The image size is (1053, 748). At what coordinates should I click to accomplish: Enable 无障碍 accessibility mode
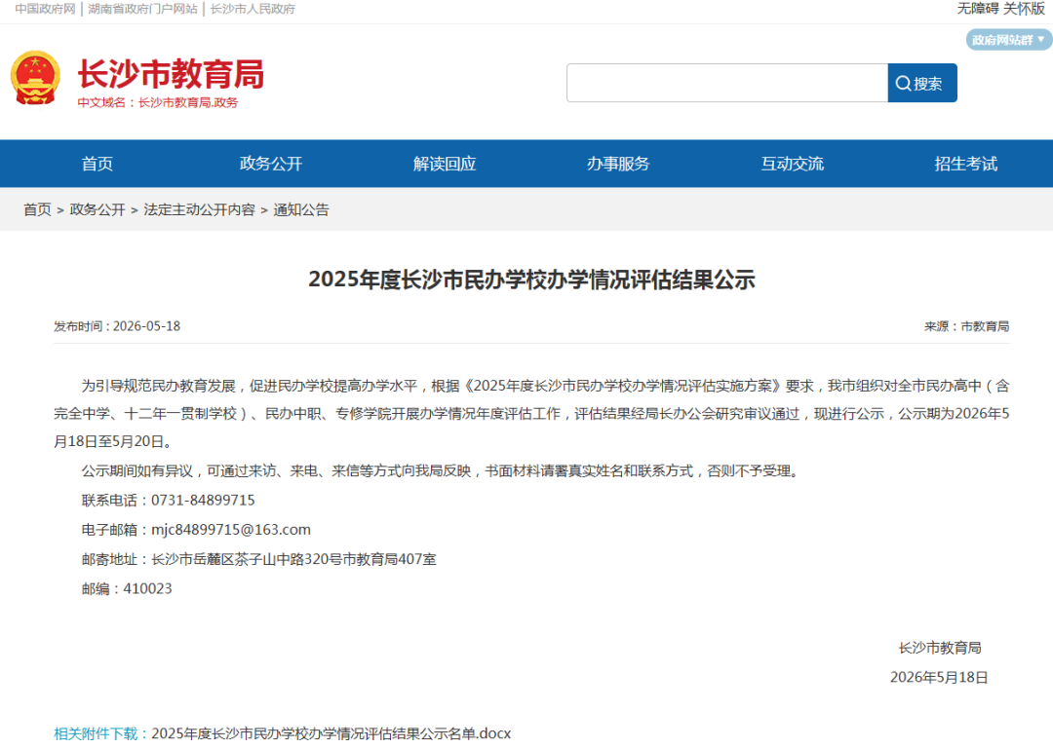click(978, 9)
